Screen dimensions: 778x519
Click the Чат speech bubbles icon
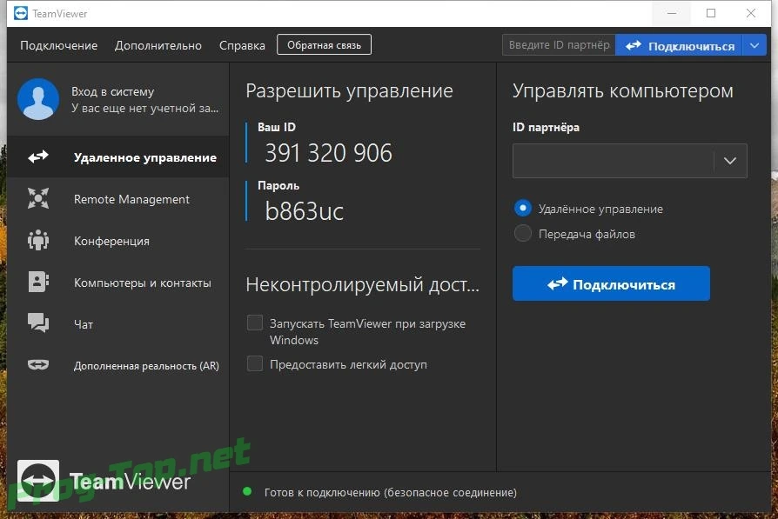(x=38, y=323)
